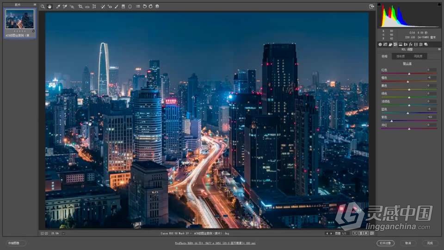This screenshot has height=250, width=444.
Task: Click the 绿色 hue slider handle
Action: pos(409,98)
